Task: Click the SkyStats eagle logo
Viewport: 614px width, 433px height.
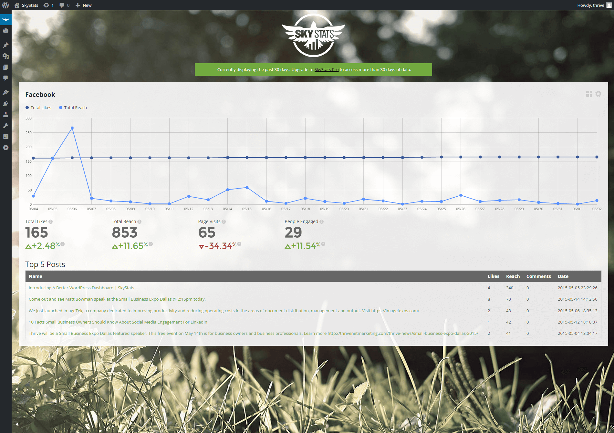Action: point(313,36)
